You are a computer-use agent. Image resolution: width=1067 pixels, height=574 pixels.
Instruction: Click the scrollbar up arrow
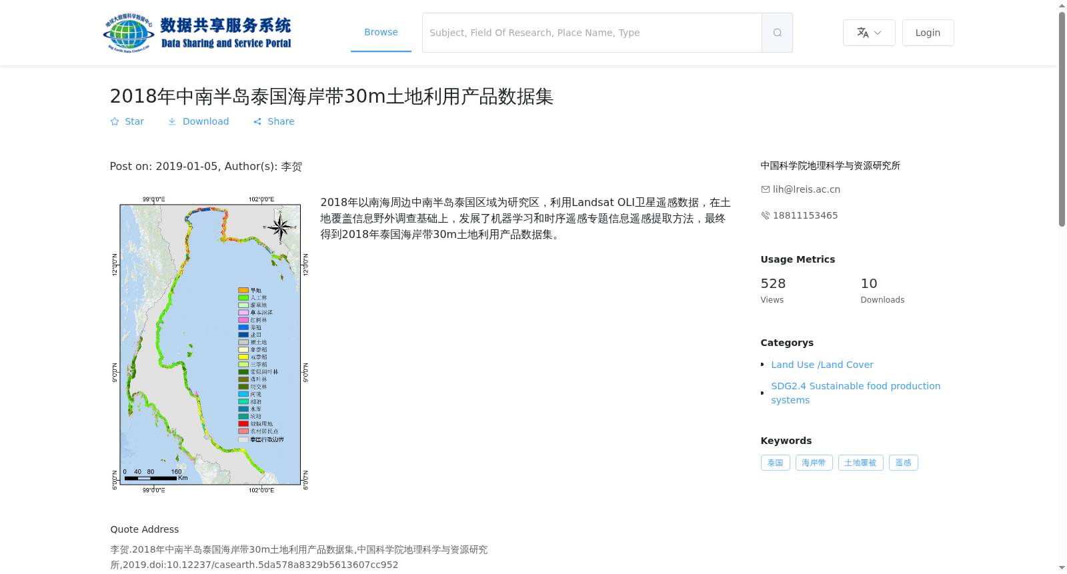point(1062,5)
